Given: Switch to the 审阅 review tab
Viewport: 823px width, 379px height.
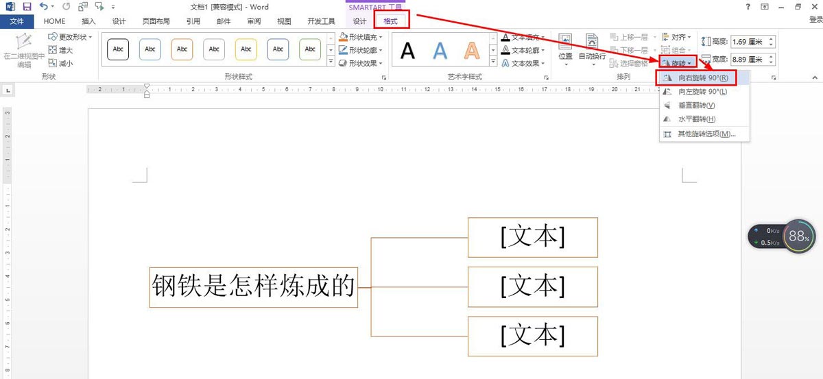Looking at the screenshot, I should point(254,21).
